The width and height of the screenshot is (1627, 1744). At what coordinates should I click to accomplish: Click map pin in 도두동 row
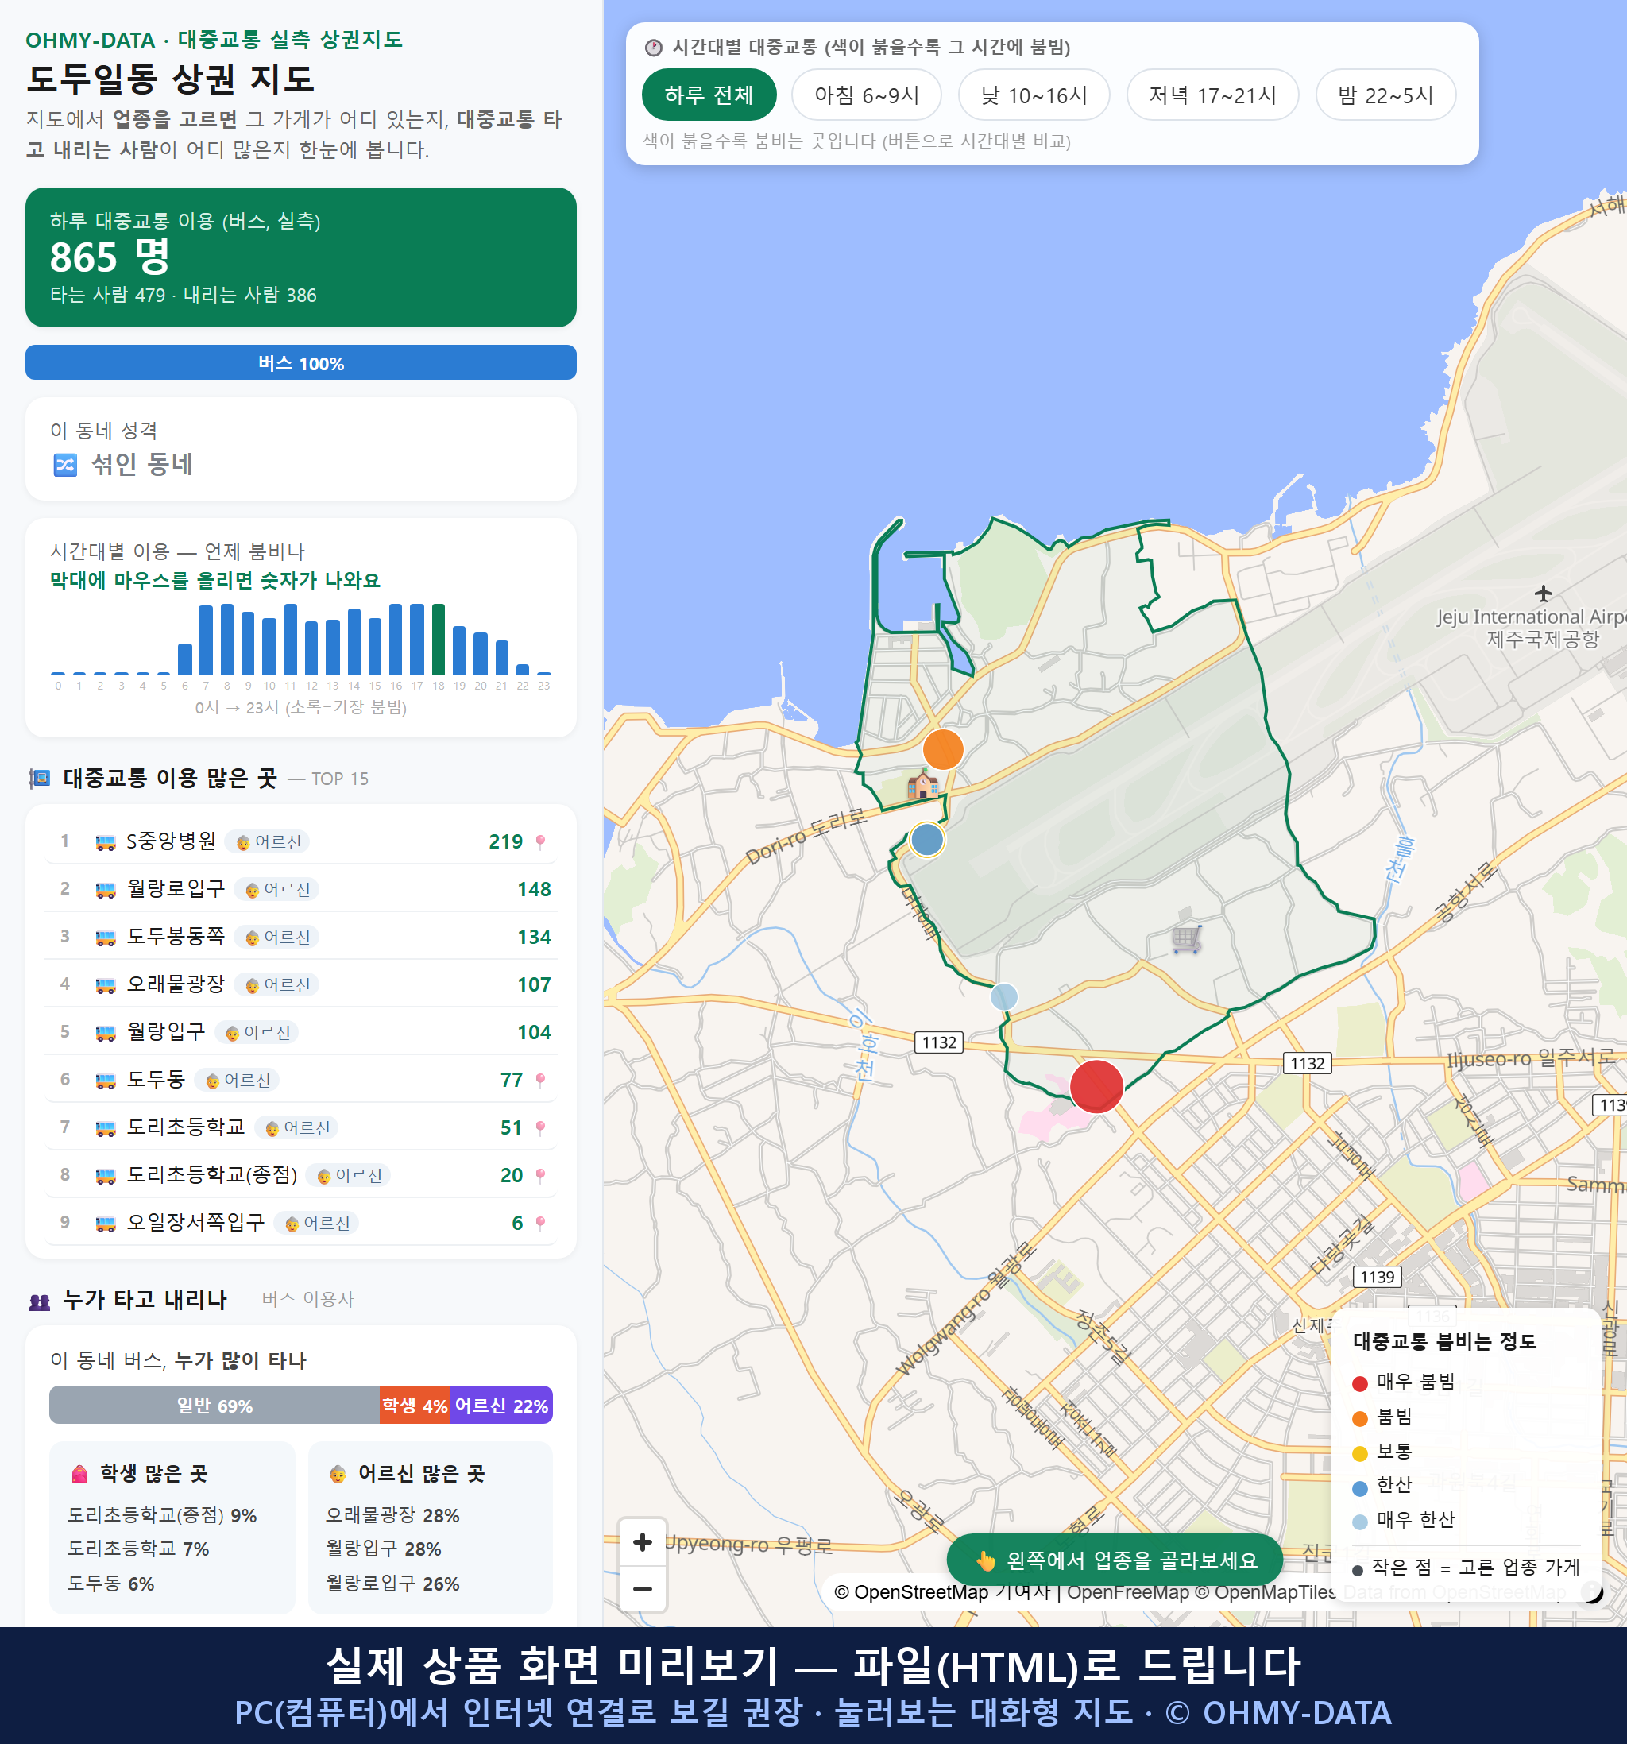pos(540,1080)
